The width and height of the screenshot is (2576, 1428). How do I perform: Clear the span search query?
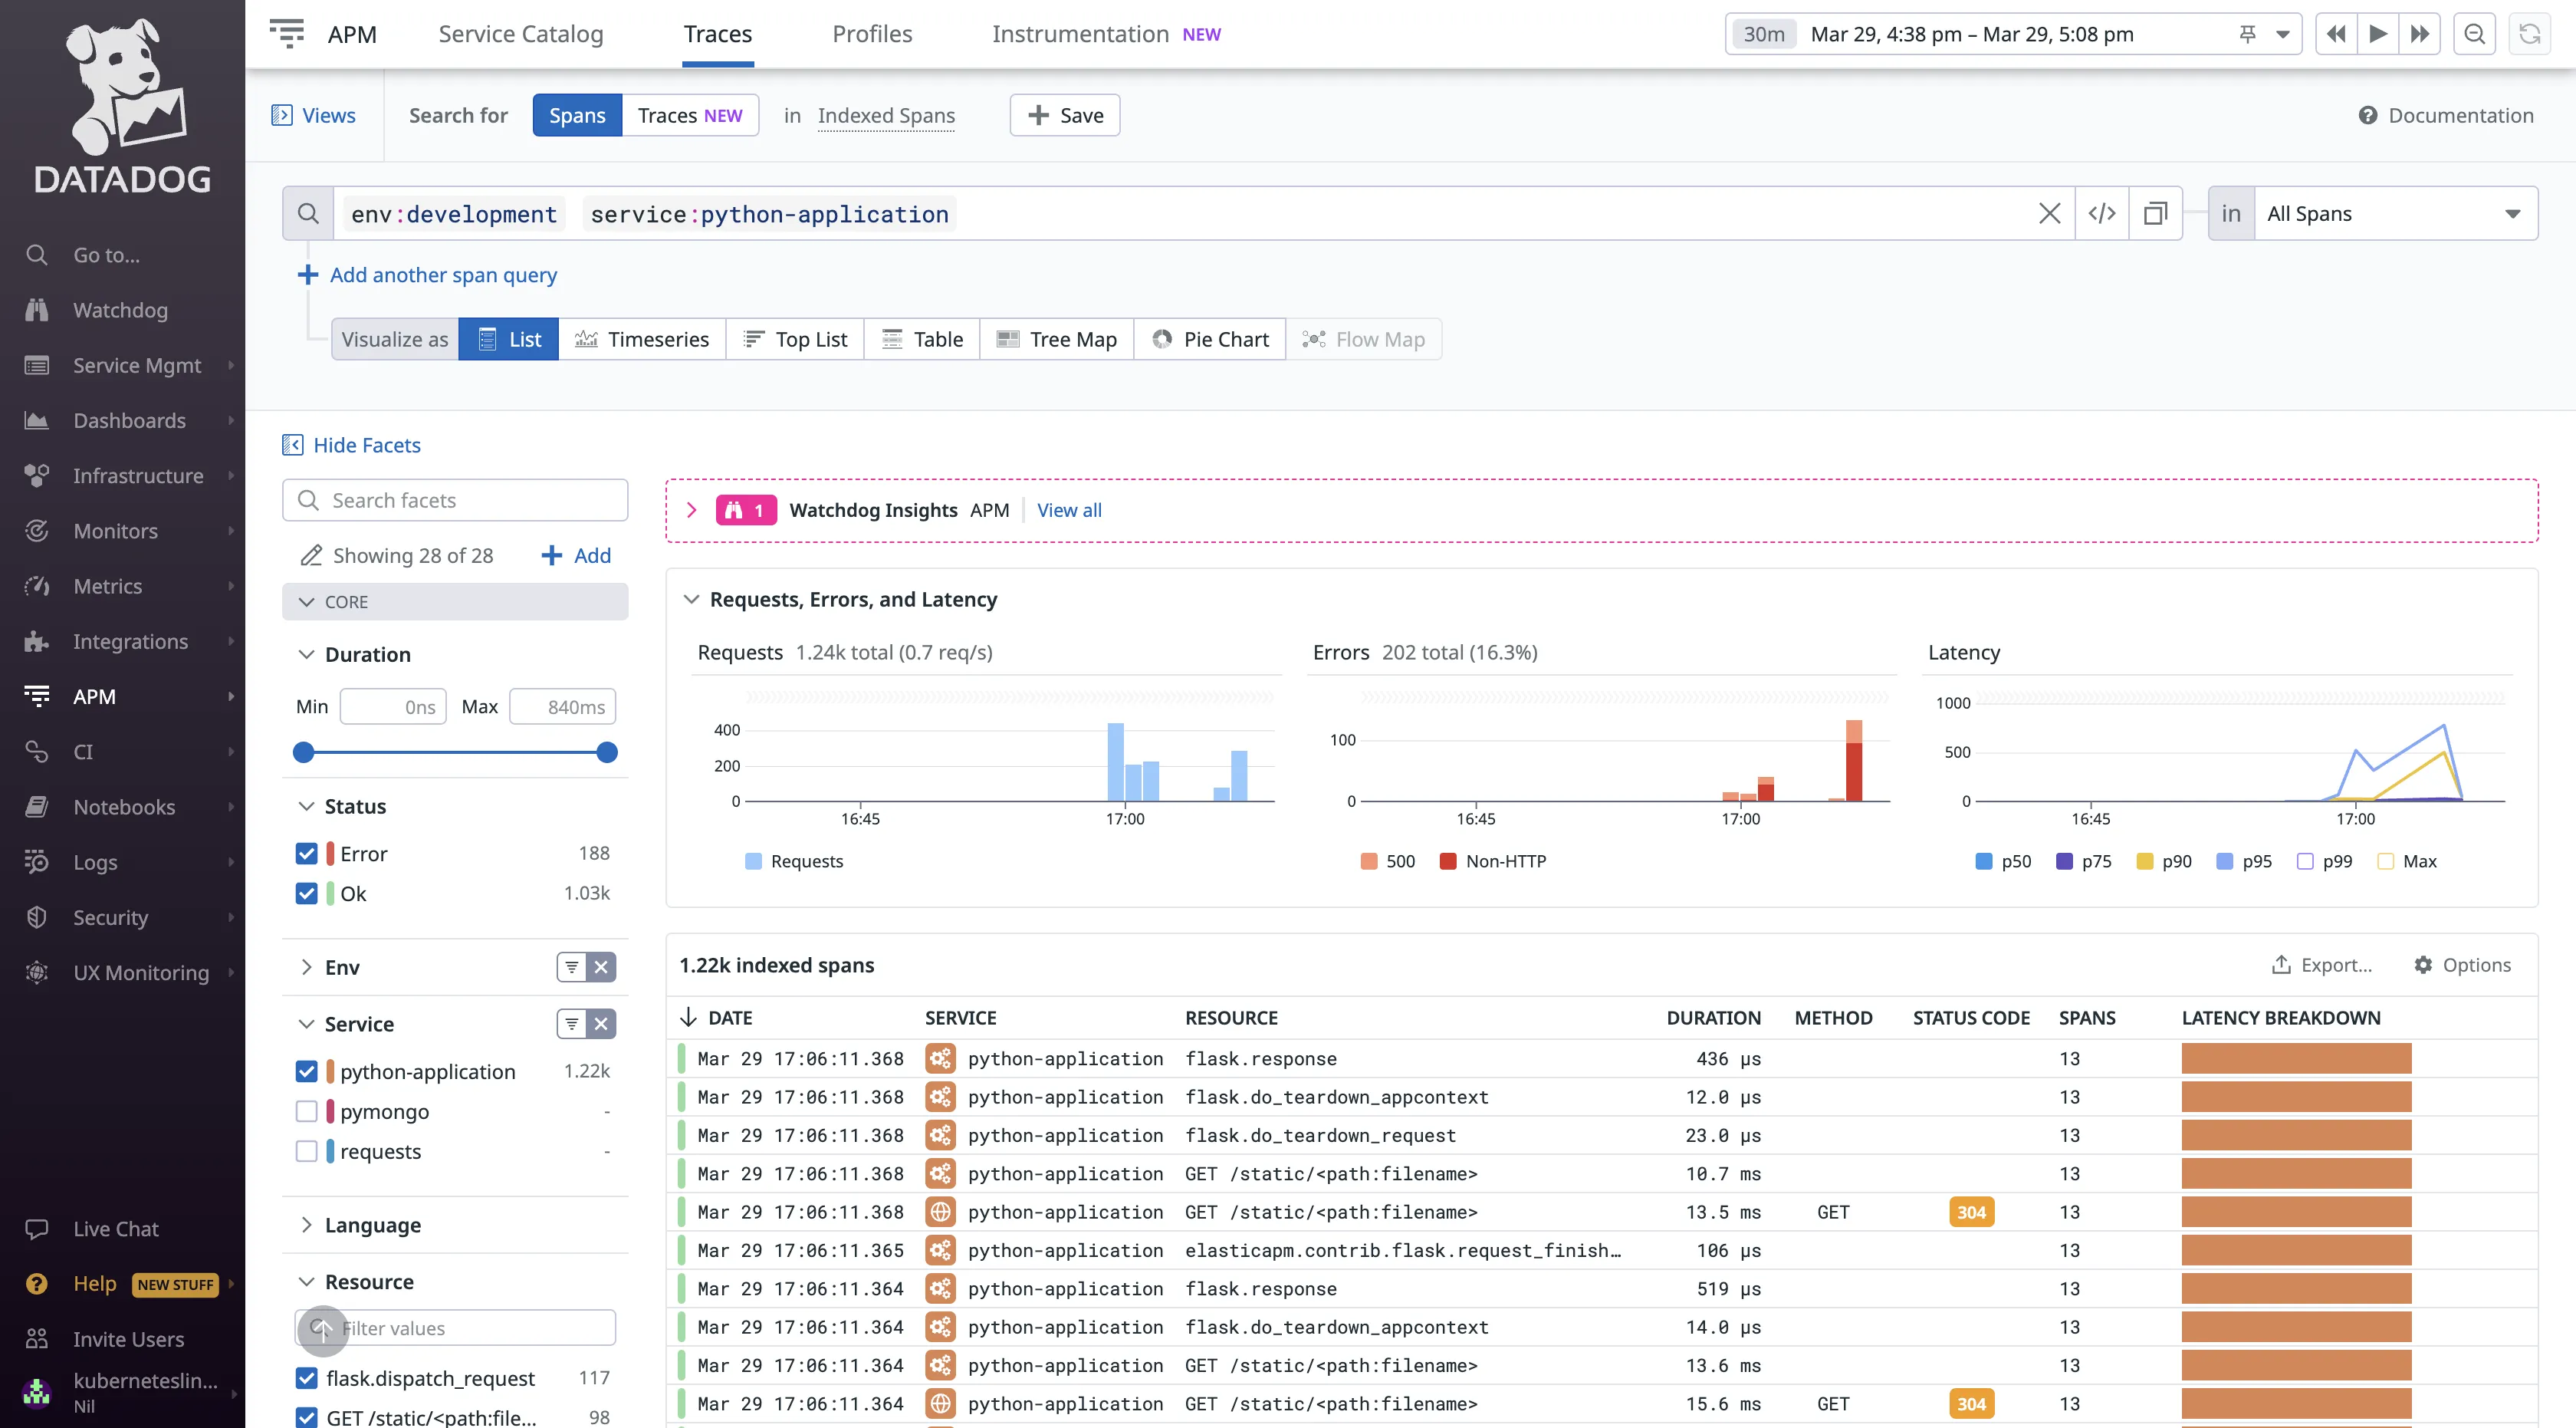(x=2049, y=214)
